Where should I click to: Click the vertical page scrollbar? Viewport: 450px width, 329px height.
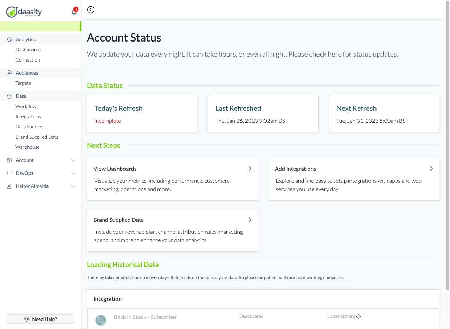[x=447, y=141]
